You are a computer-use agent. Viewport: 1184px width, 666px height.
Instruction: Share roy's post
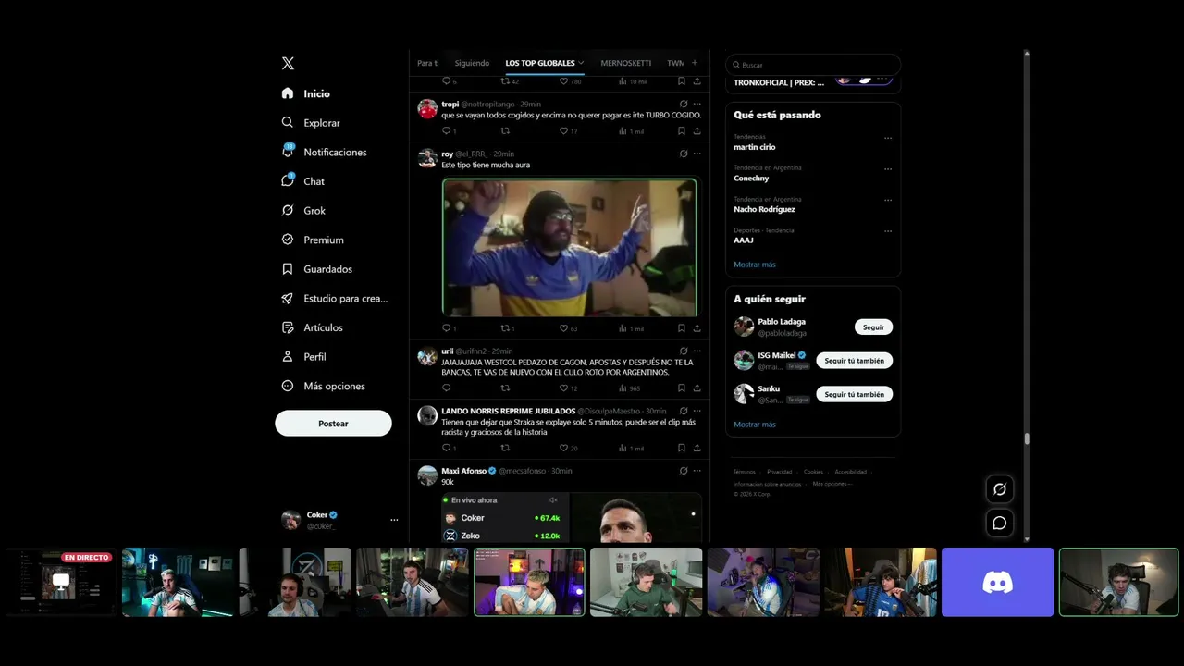(697, 328)
